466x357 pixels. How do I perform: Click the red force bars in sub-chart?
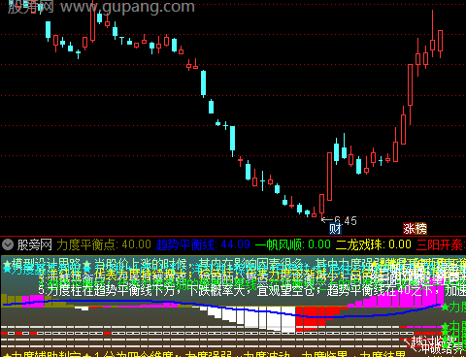click(x=317, y=317)
